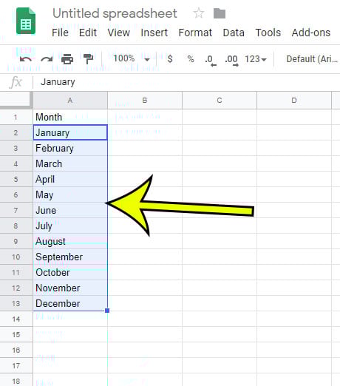Select column A header
The height and width of the screenshot is (386, 340).
point(70,101)
